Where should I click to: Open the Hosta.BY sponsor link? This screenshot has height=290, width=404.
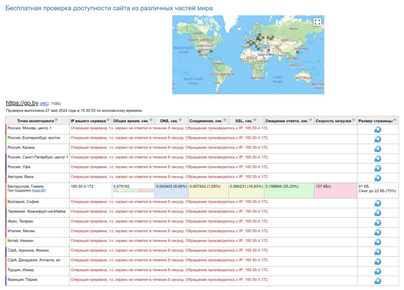[x=39, y=191]
